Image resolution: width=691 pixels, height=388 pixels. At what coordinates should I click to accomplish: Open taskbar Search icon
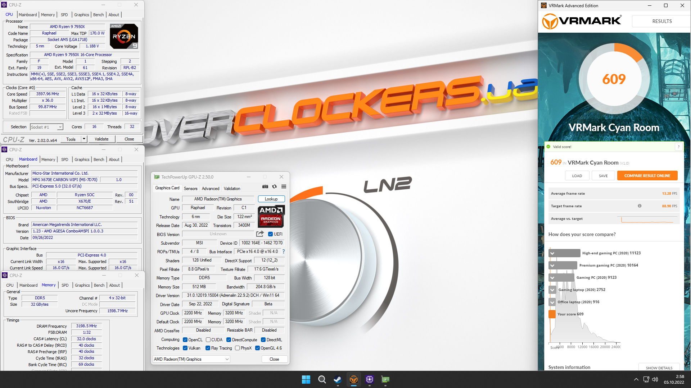322,379
